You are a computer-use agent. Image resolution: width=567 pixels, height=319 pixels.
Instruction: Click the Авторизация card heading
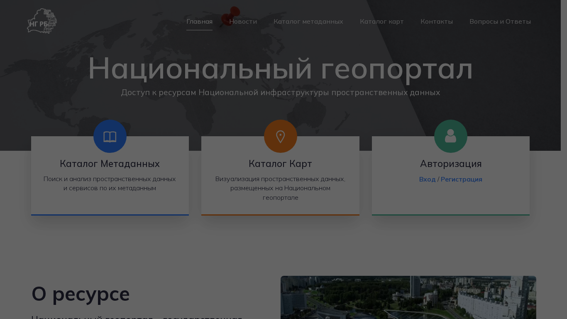click(451, 164)
